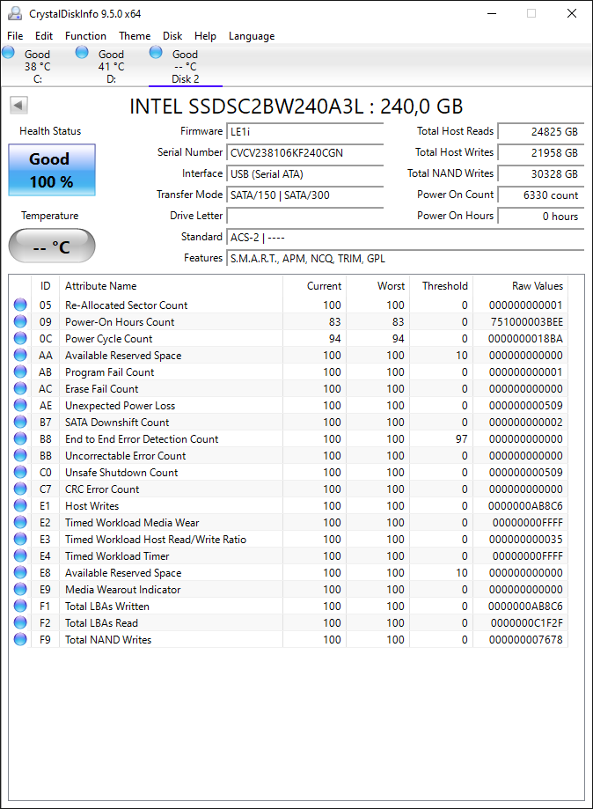Open the Function menu
The width and height of the screenshot is (593, 809).
click(x=85, y=35)
